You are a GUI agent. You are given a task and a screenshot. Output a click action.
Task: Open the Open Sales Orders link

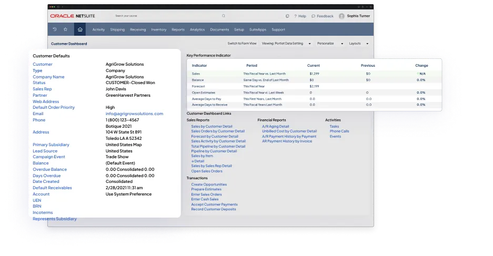pos(207,171)
